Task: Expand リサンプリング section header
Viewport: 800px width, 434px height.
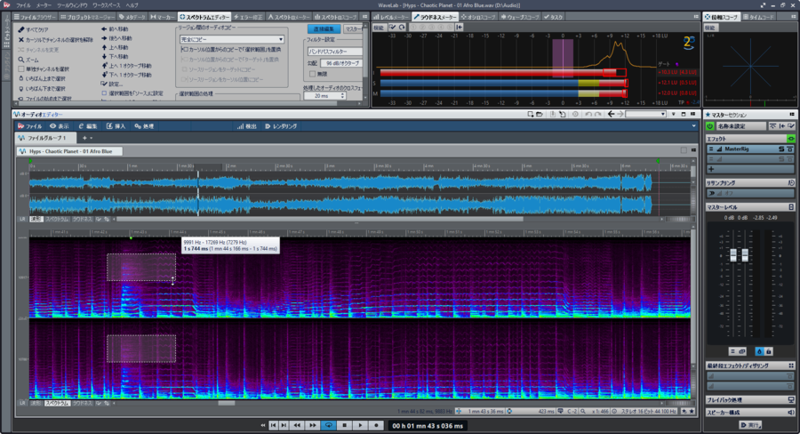Action: point(750,183)
